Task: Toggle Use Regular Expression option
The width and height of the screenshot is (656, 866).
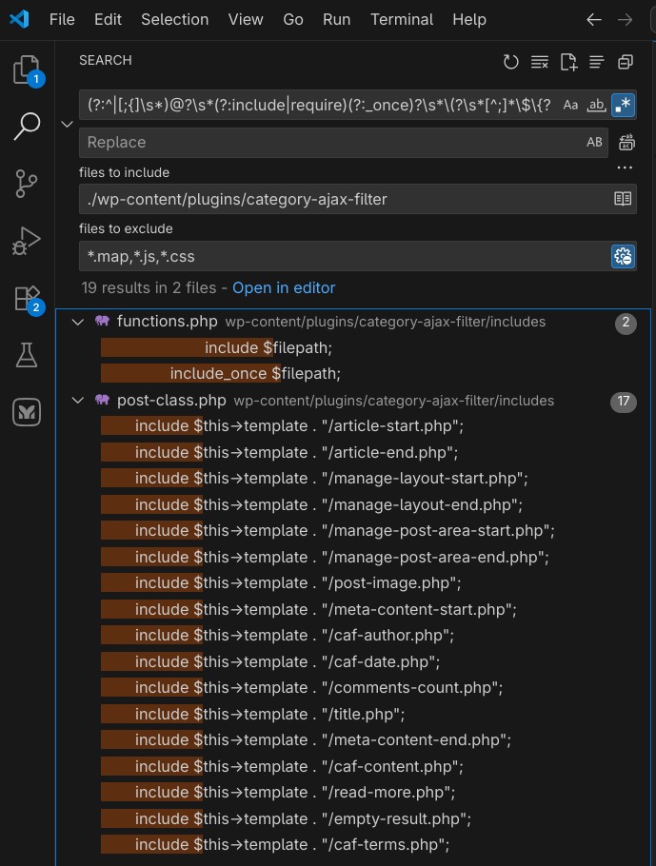Action: [x=623, y=105]
